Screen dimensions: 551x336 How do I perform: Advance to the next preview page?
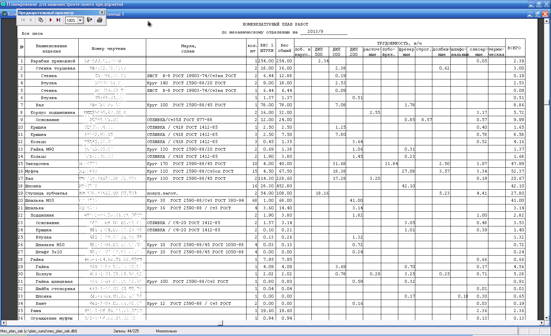tap(50, 20)
